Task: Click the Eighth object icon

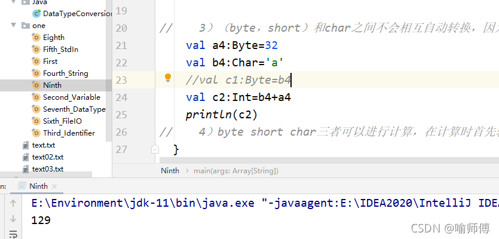Action: click(36, 38)
